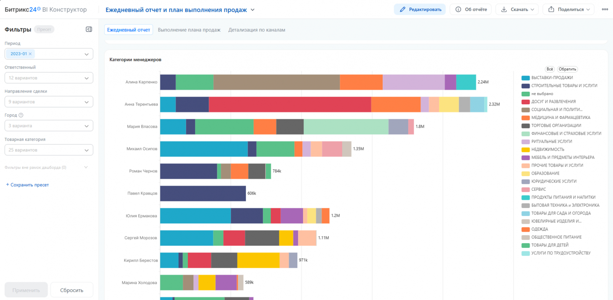Switch to Выполнение плана продаж tab
This screenshot has height=300, width=613.
[189, 30]
